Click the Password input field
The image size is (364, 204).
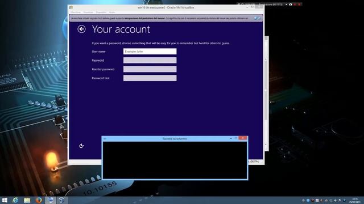click(150, 61)
